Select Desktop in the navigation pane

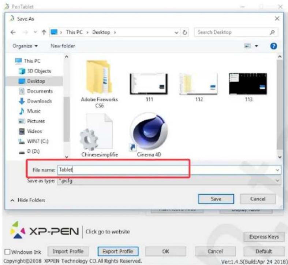coord(34,81)
